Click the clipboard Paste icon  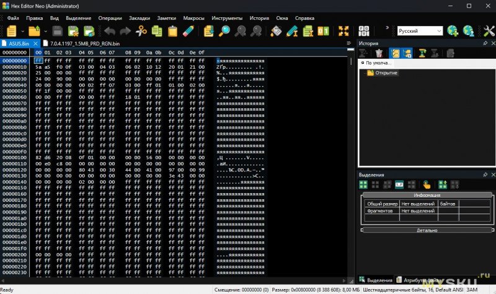tap(172, 31)
